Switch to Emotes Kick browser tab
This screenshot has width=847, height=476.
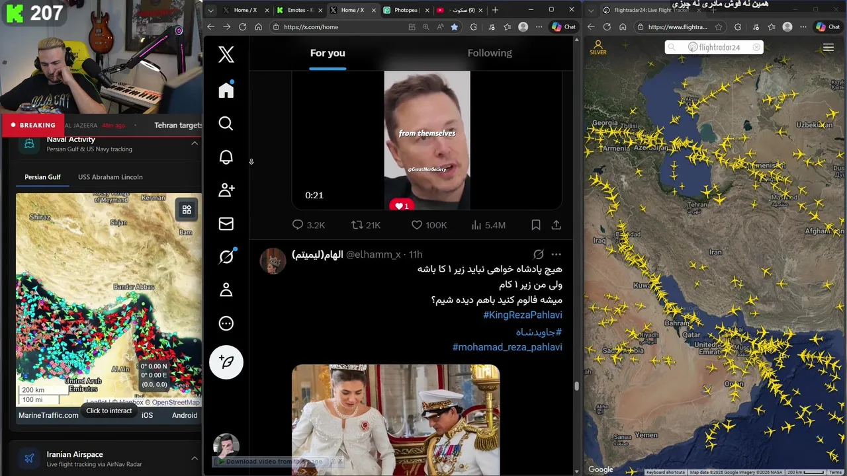click(299, 11)
